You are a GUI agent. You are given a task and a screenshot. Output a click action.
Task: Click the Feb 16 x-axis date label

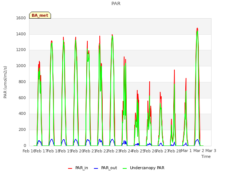pyautogui.click(x=29, y=151)
